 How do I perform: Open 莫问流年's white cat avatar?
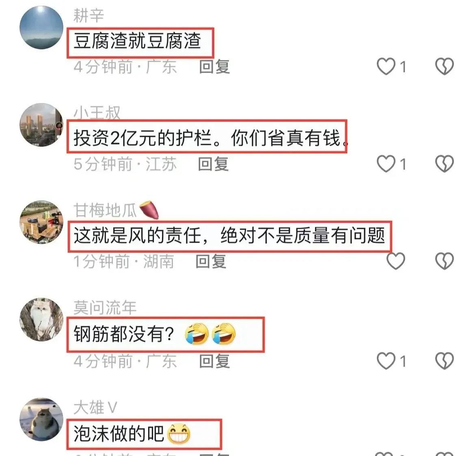(41, 320)
